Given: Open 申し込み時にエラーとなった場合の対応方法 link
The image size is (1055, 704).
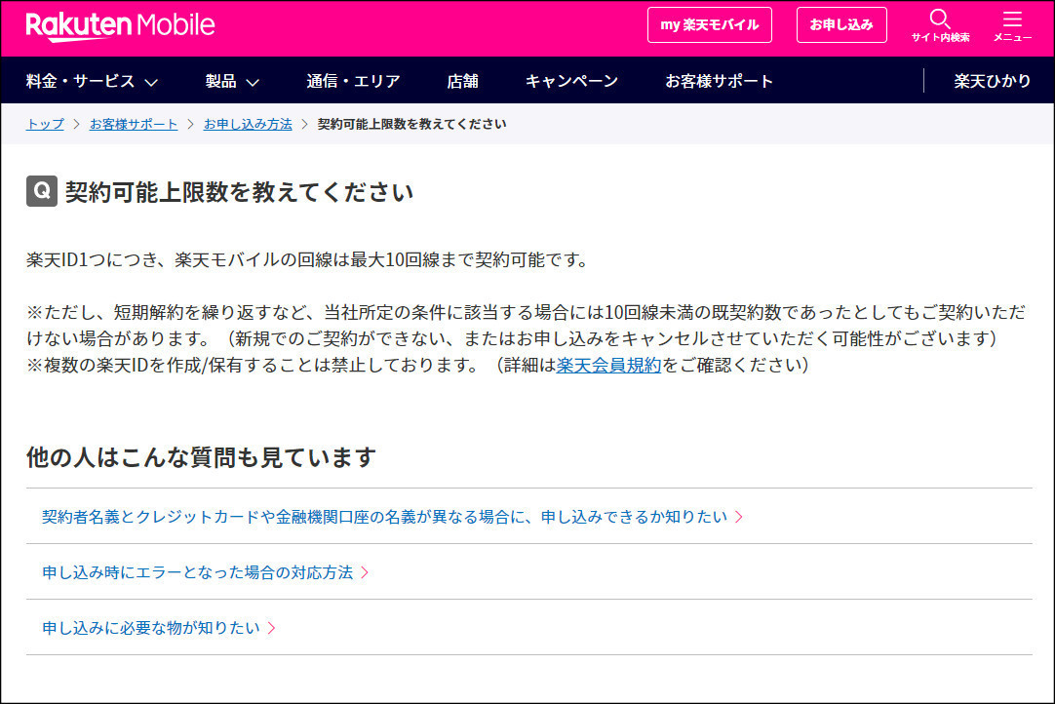Looking at the screenshot, I should pos(205,572).
